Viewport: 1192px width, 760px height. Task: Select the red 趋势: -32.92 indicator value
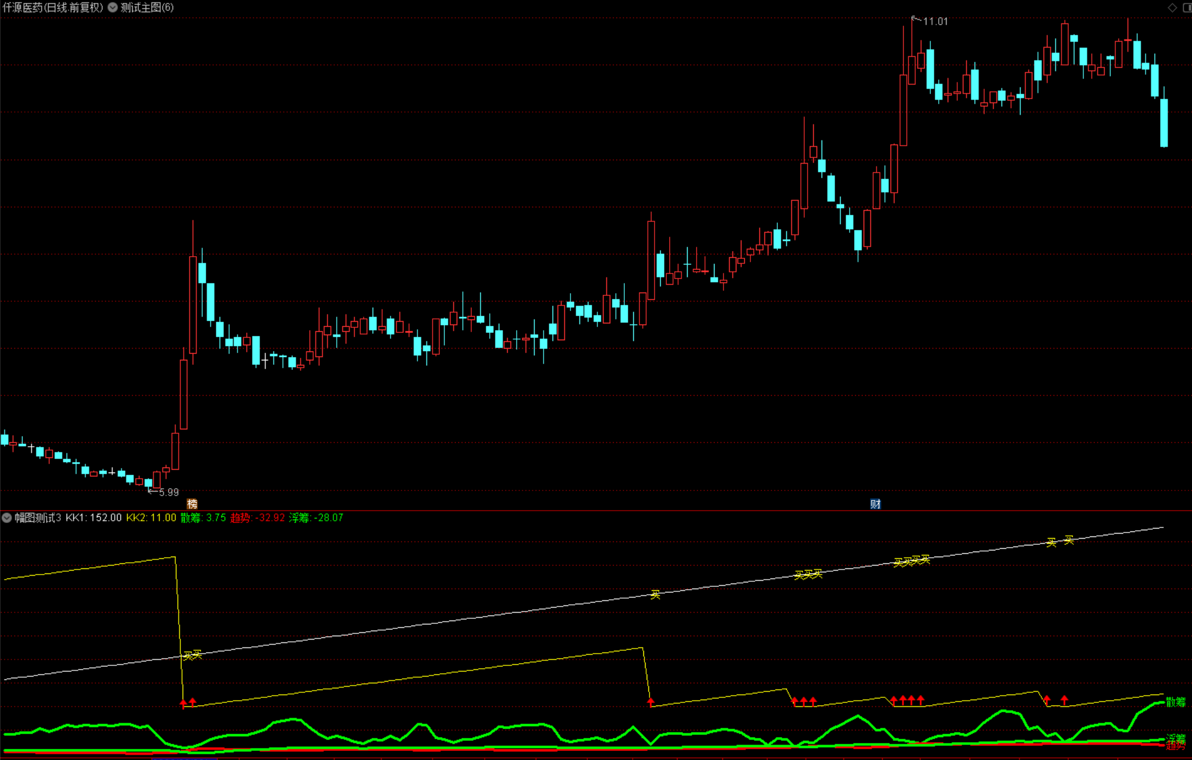pyautogui.click(x=257, y=518)
